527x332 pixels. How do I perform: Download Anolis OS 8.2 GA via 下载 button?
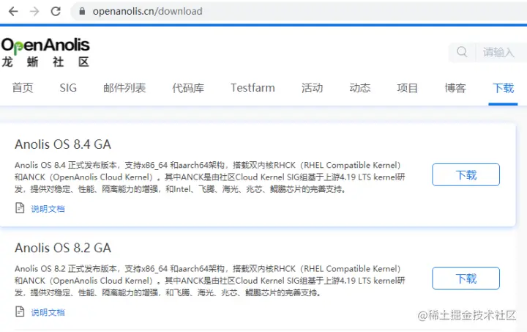point(466,278)
